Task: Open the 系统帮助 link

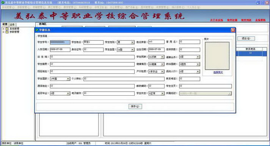Action: pyautogui.click(x=260, y=20)
